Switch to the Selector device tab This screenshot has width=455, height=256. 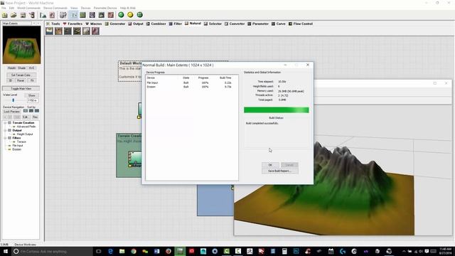[213, 23]
